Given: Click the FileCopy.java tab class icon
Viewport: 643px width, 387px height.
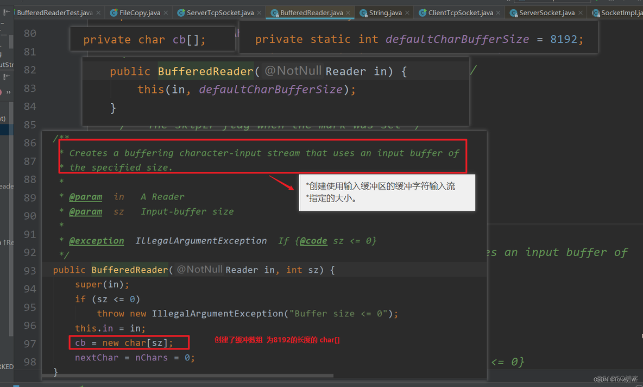Looking at the screenshot, I should click(114, 13).
